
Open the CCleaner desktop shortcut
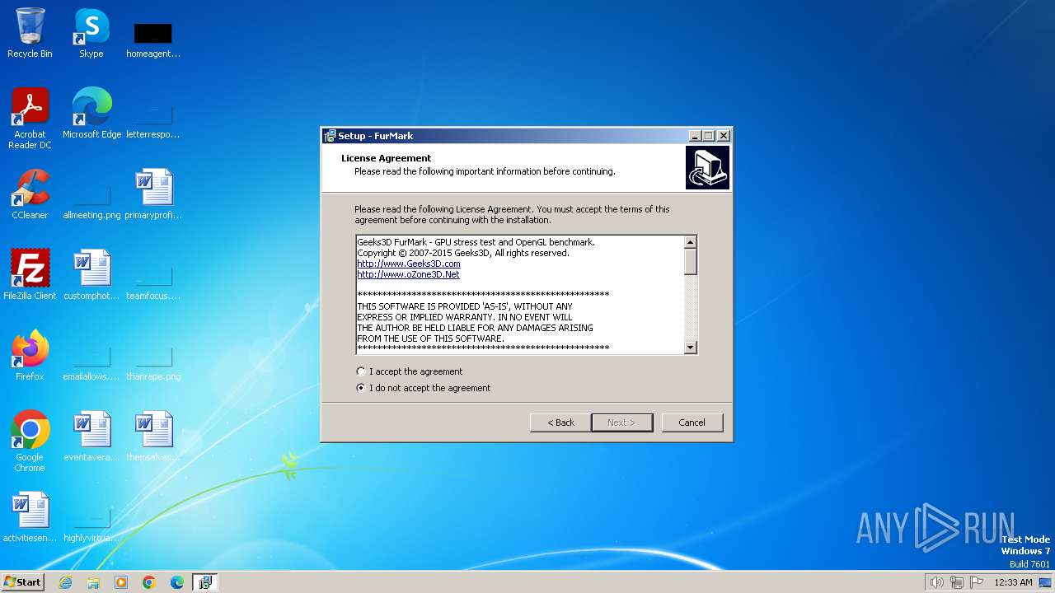click(30, 194)
